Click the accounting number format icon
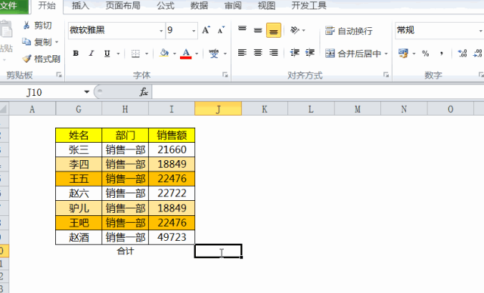This screenshot has height=293, width=484. [x=403, y=54]
